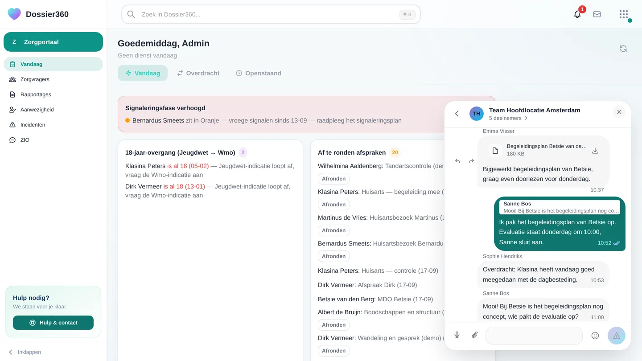Open the quoted Sanne Bos reply preview
The image size is (642, 361).
click(560, 207)
